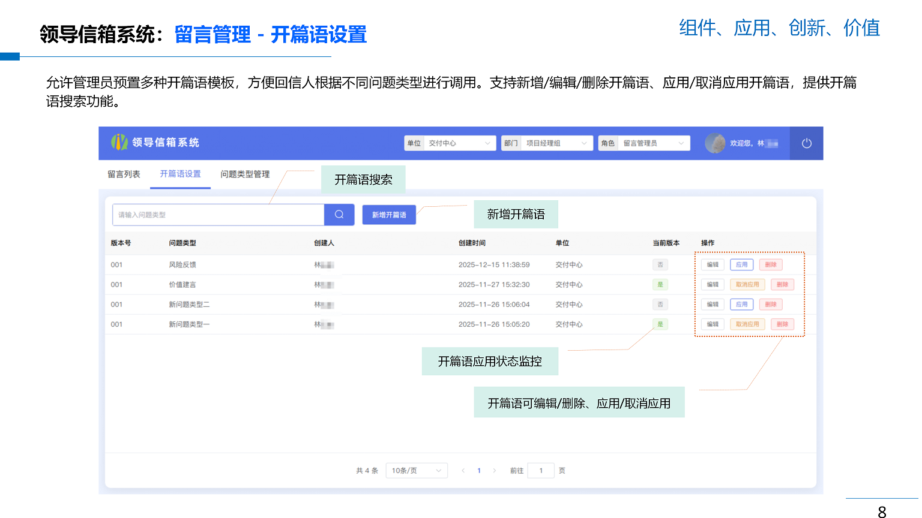
Task: Switch to the 问题类型管理 tab
Action: (245, 174)
